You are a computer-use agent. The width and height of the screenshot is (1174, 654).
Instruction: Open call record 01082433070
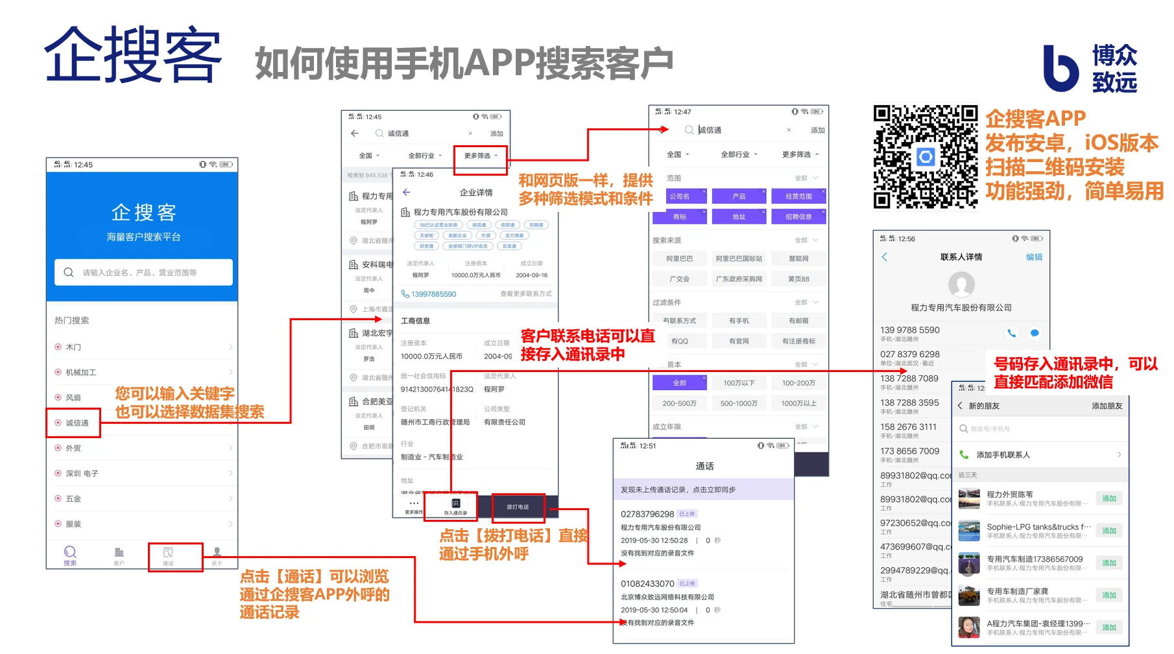[x=704, y=603]
